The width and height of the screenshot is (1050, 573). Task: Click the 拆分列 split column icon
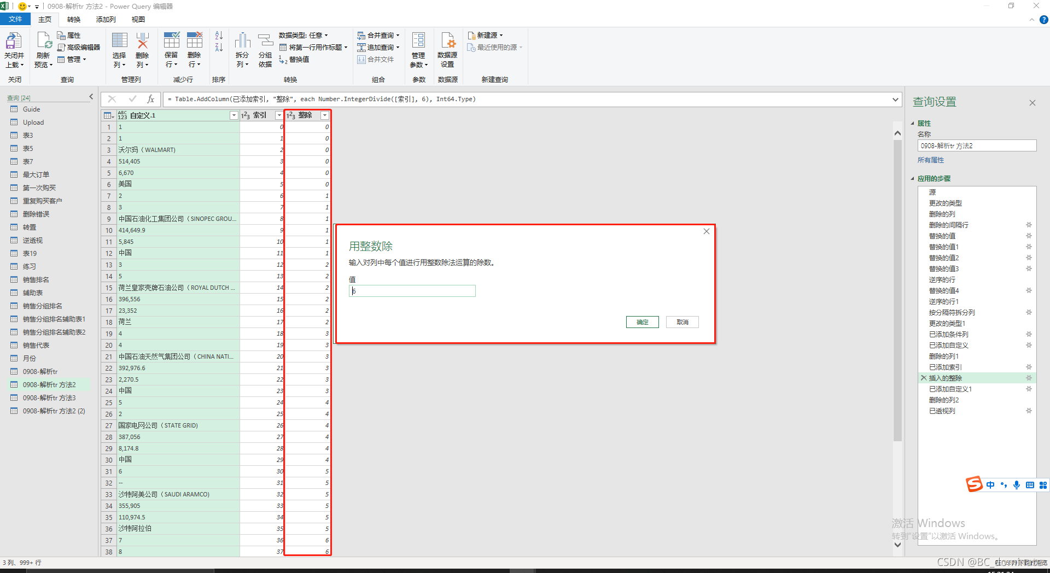pyautogui.click(x=242, y=41)
